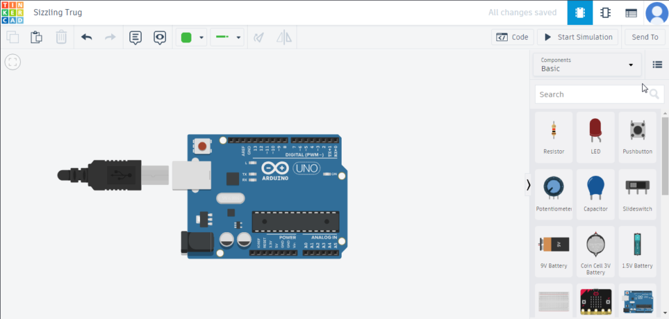669x319 pixels.
Task: Select the 9V Battery component
Action: tap(554, 252)
